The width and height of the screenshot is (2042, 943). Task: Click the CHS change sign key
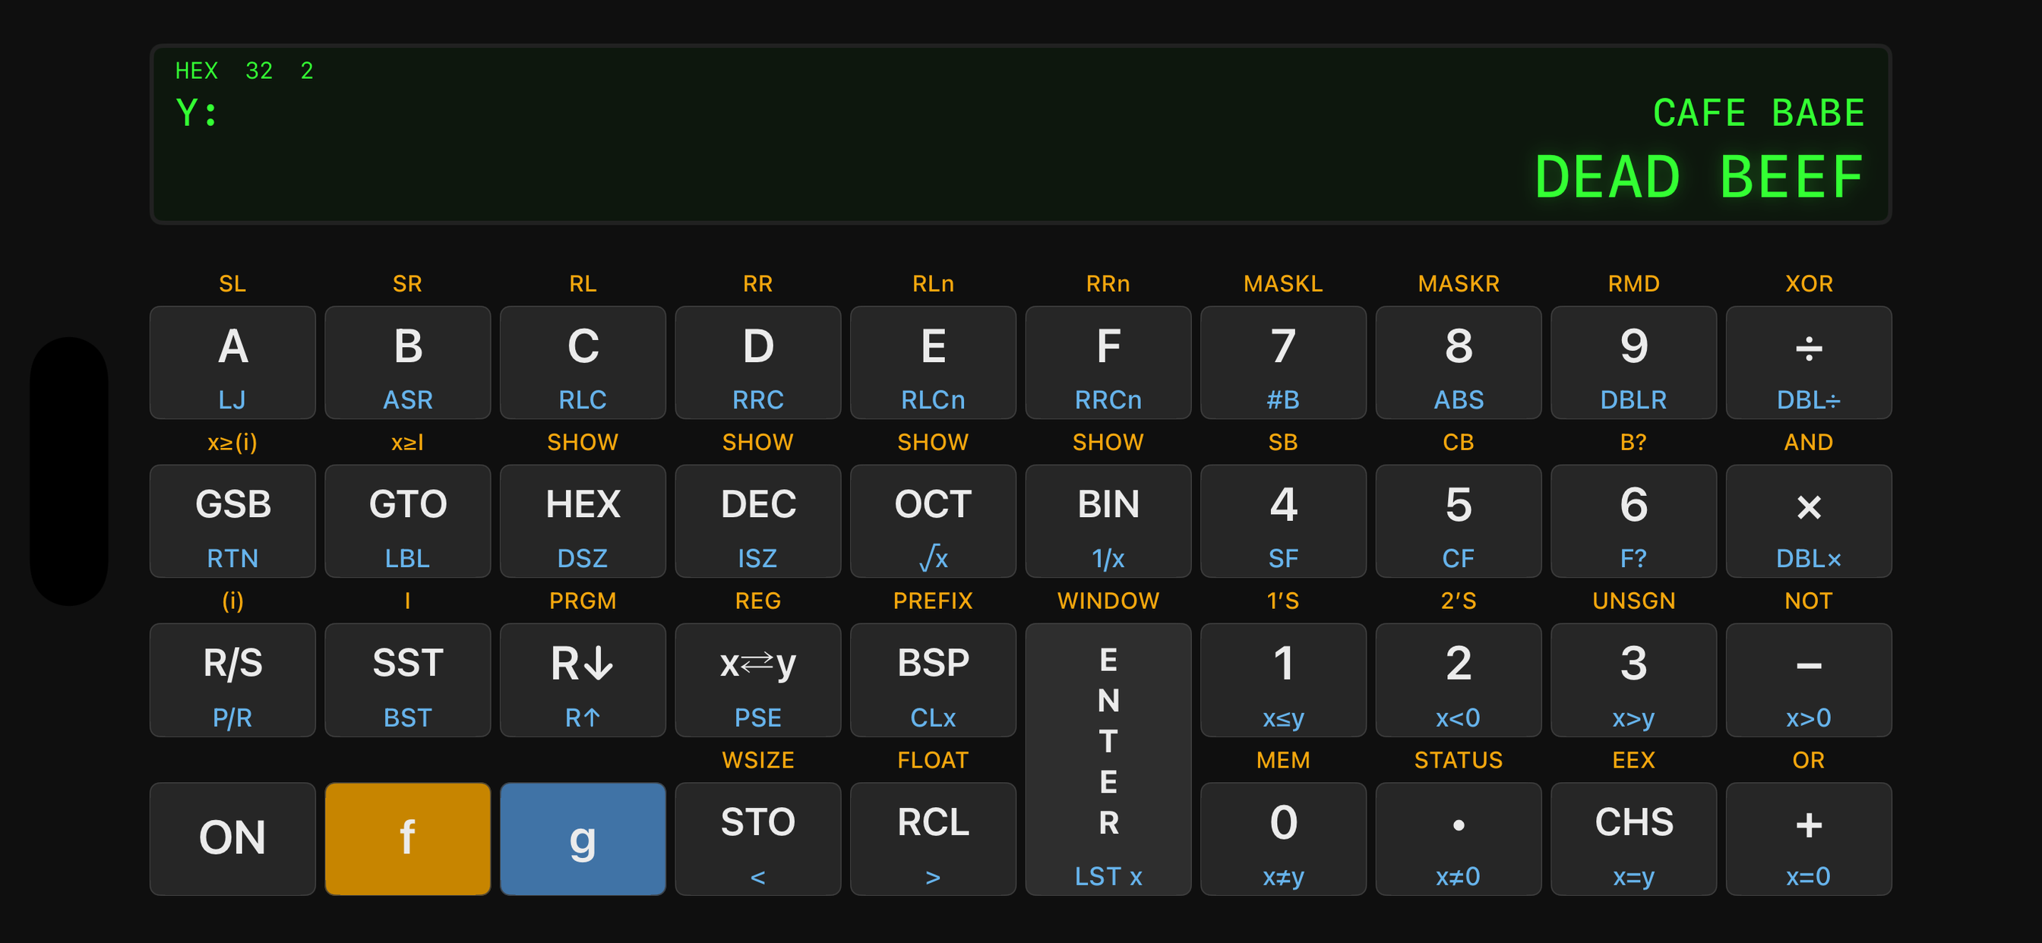tap(1634, 838)
